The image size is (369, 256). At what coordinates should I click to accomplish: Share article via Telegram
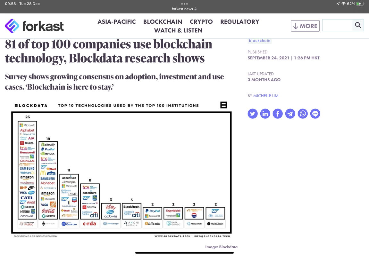coord(290,114)
